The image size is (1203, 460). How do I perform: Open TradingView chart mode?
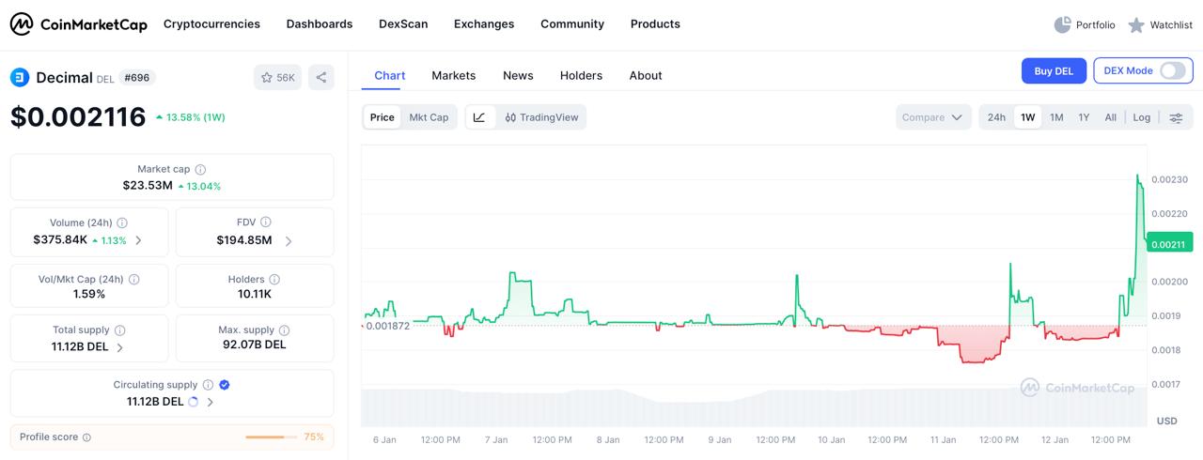click(541, 117)
